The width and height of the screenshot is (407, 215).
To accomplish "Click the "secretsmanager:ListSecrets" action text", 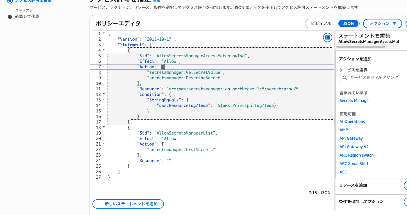I will (181, 150).
